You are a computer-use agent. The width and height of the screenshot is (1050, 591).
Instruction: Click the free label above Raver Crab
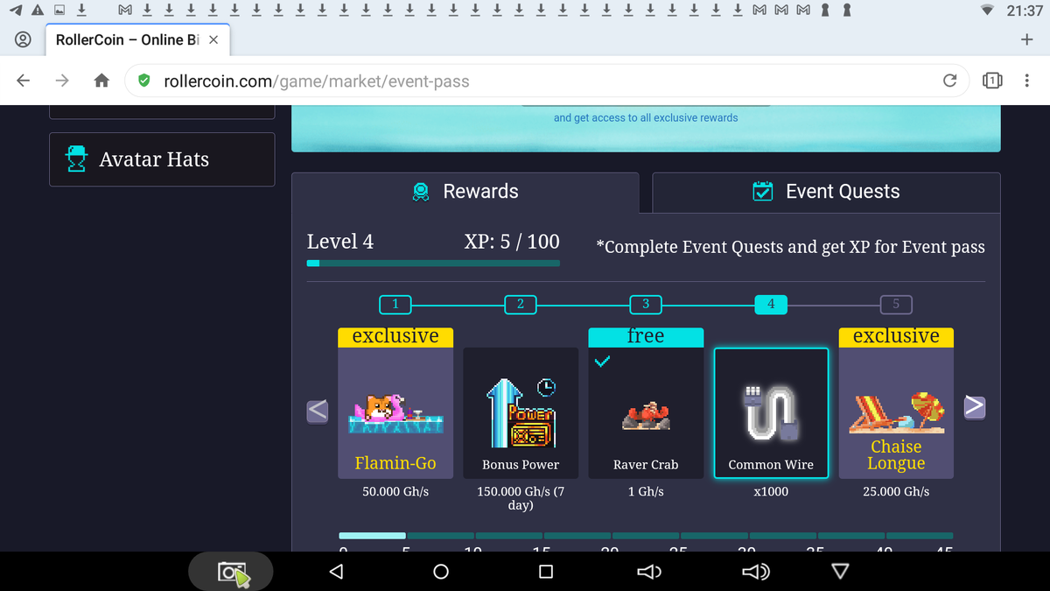click(x=646, y=336)
